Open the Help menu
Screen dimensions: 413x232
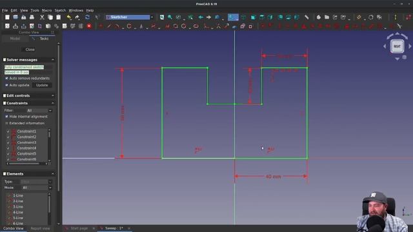pos(90,10)
